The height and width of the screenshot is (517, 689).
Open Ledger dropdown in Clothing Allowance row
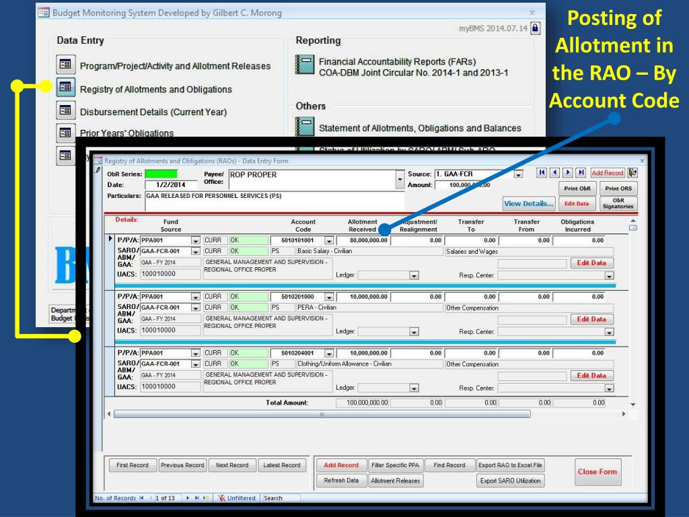pyautogui.click(x=414, y=388)
